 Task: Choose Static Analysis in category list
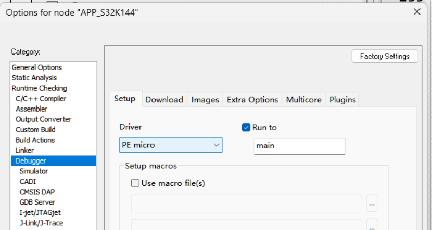(34, 78)
